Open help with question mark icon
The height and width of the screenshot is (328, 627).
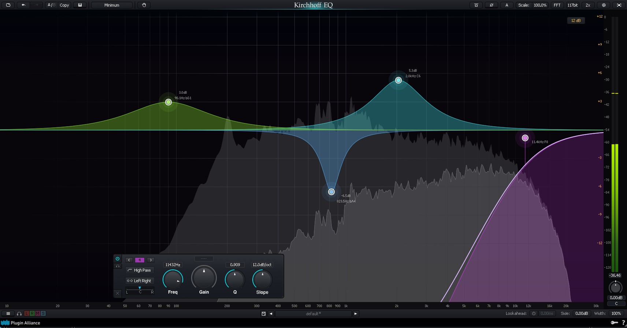click(x=623, y=323)
